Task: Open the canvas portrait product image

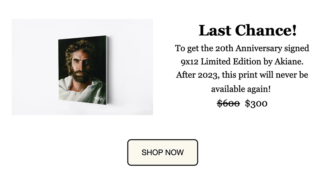Action: pos(82,67)
